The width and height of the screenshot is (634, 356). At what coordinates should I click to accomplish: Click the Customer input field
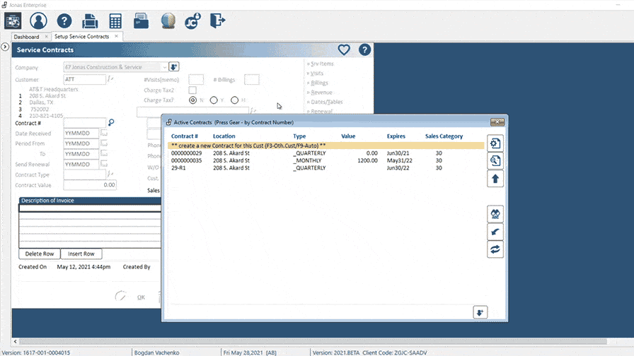coord(84,79)
